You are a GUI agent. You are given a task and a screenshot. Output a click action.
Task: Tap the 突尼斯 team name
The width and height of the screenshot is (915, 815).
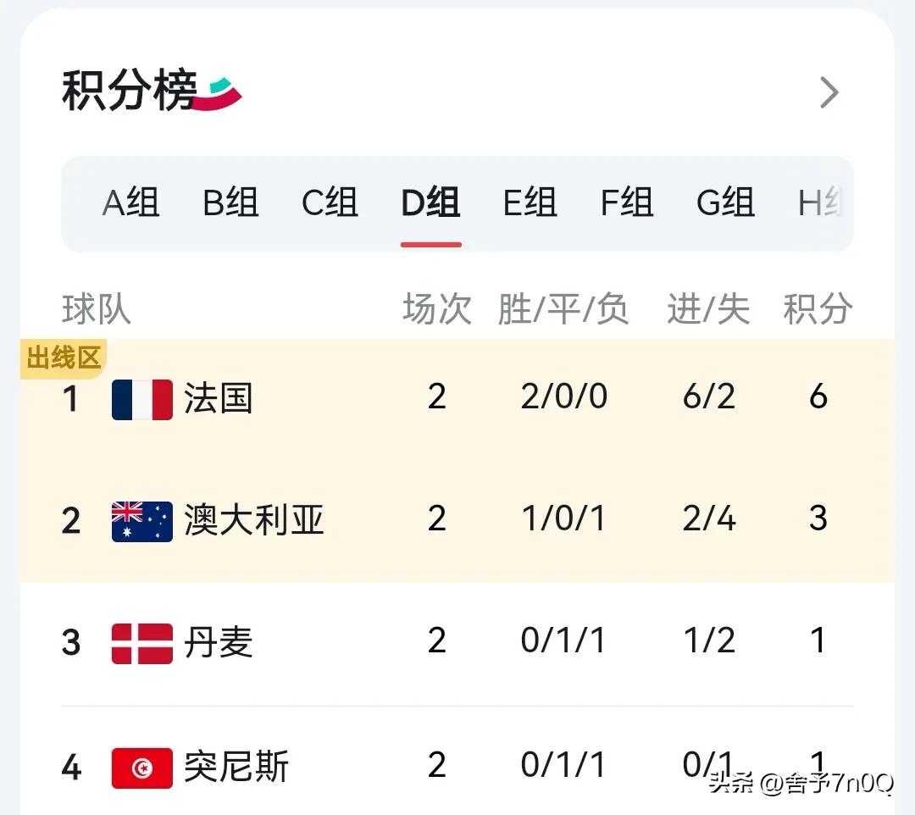click(236, 768)
